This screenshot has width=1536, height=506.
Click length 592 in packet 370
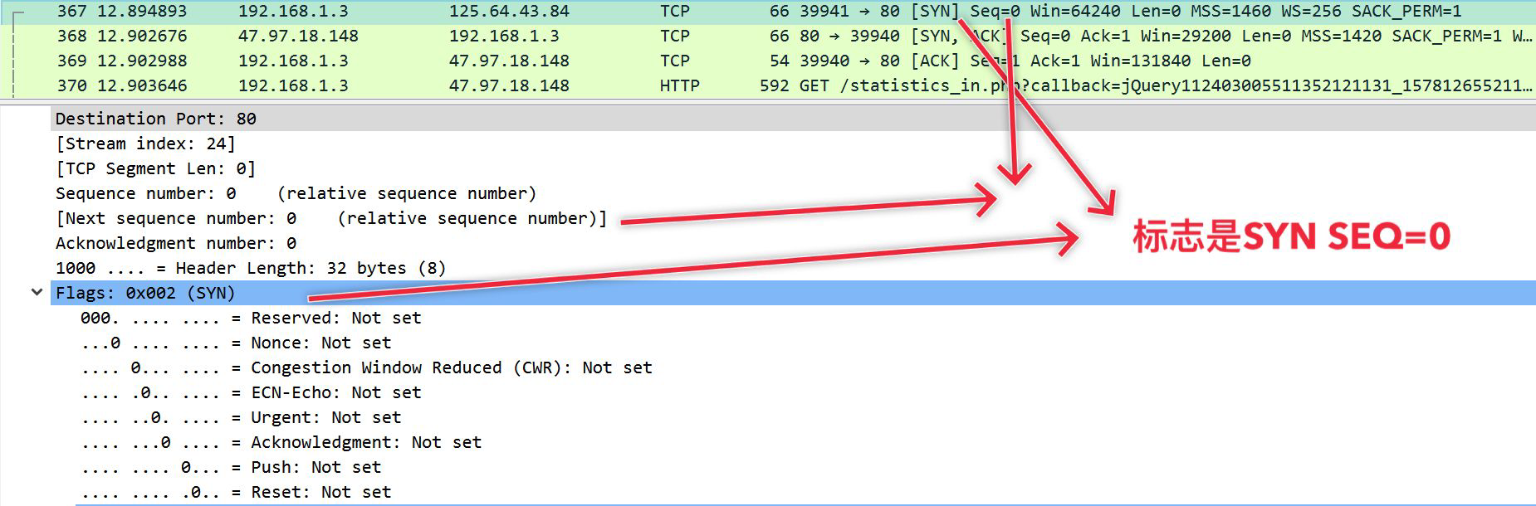click(774, 85)
